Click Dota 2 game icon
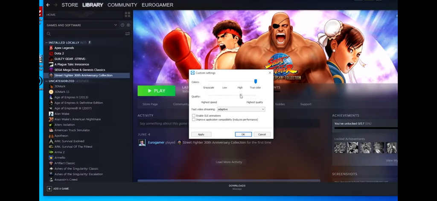Viewport: 437px width, 201px height. tap(51, 53)
